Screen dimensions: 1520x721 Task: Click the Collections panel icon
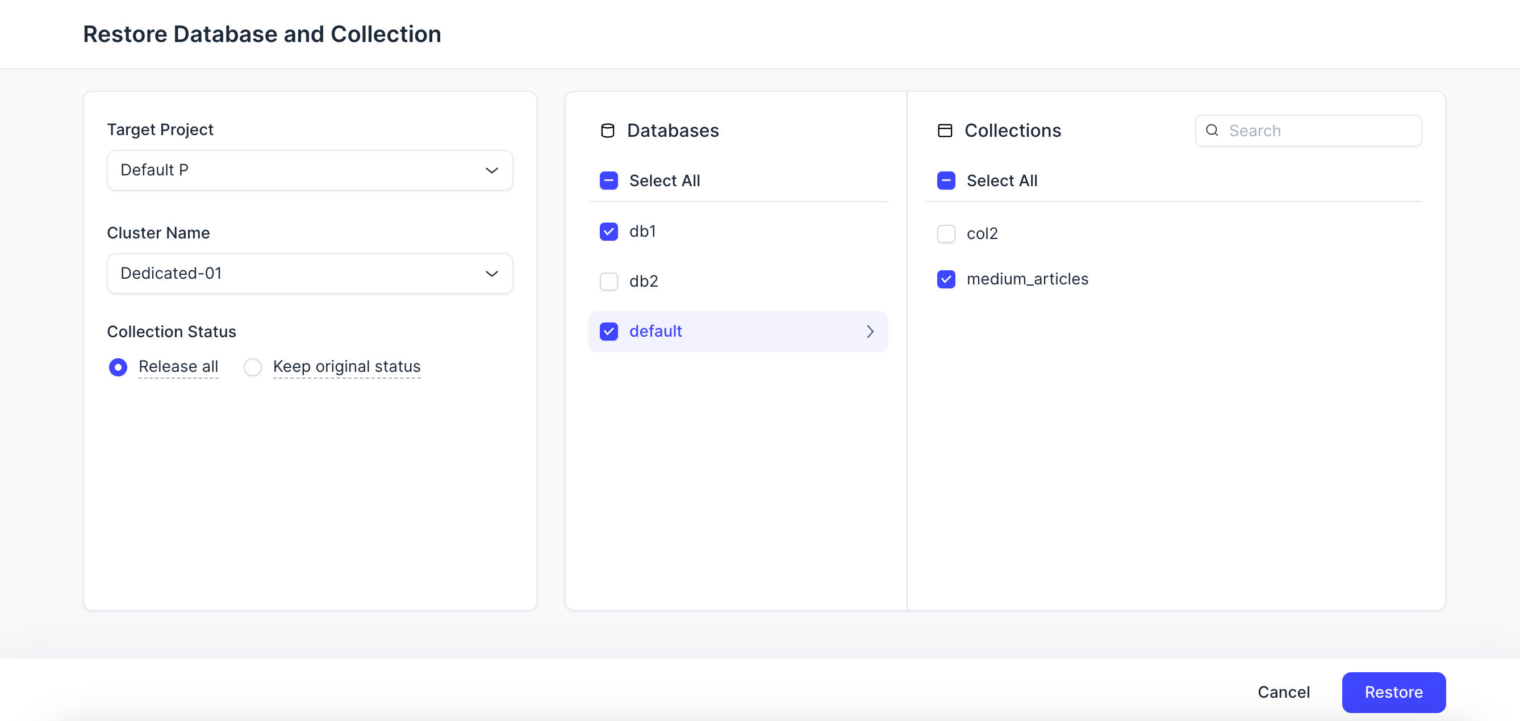click(x=945, y=130)
